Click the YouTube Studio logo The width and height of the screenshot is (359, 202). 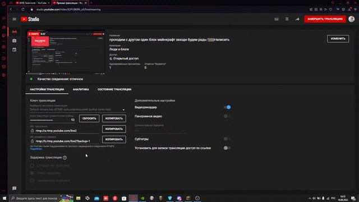coord(30,19)
